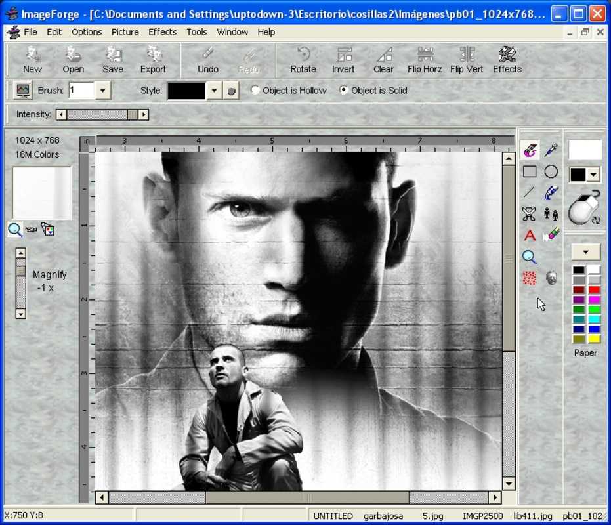The height and width of the screenshot is (525, 611).
Task: Select the paint bucket fill tool
Action: pos(551,192)
